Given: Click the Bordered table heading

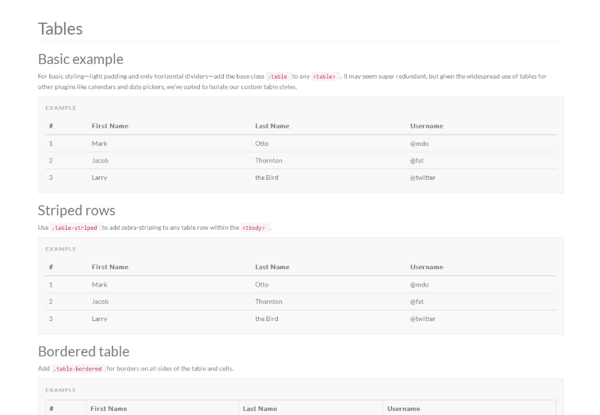Looking at the screenshot, I should [x=83, y=352].
